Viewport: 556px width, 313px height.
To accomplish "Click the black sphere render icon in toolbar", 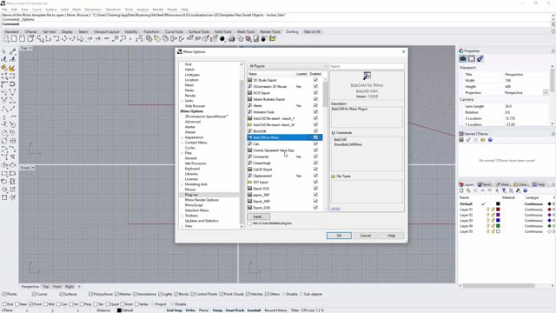I will (x=222, y=38).
